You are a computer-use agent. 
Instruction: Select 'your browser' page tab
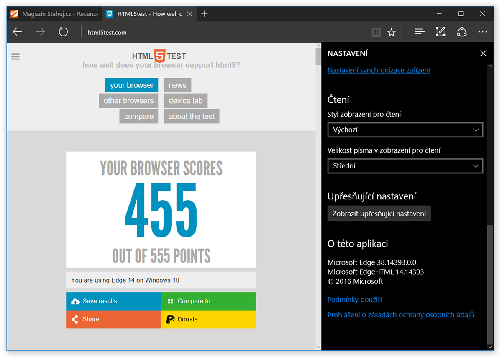tap(132, 85)
